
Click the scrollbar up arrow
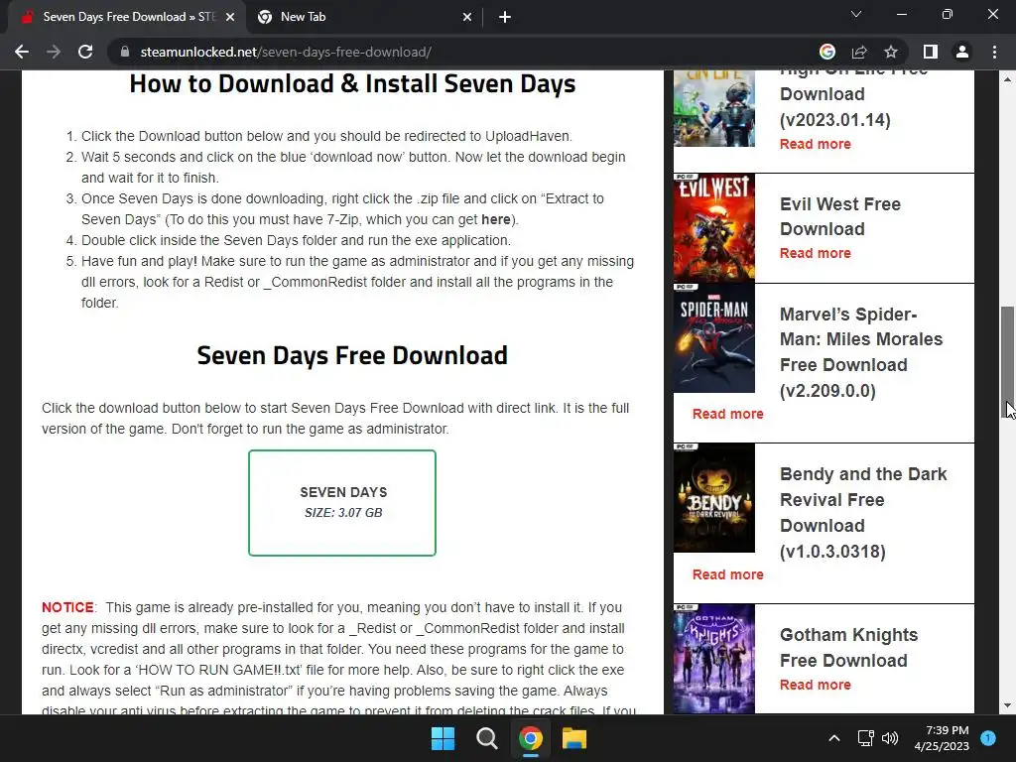(1008, 79)
